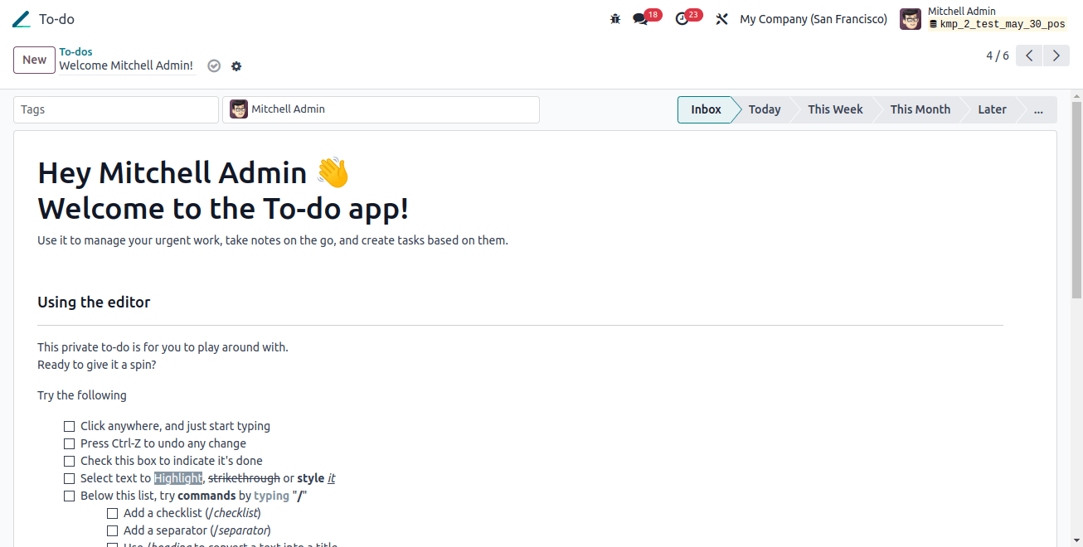The image size is (1083, 547).
Task: Select the This Month stage
Action: (920, 109)
